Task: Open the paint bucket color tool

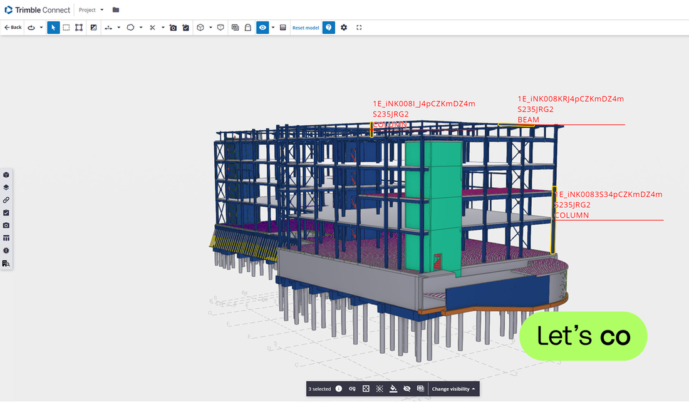Action: click(x=393, y=389)
